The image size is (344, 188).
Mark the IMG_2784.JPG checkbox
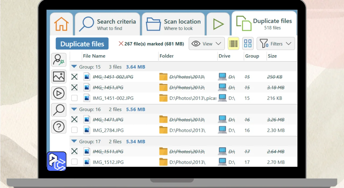(74, 130)
